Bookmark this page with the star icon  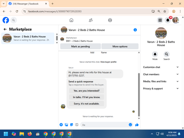coord(165,11)
